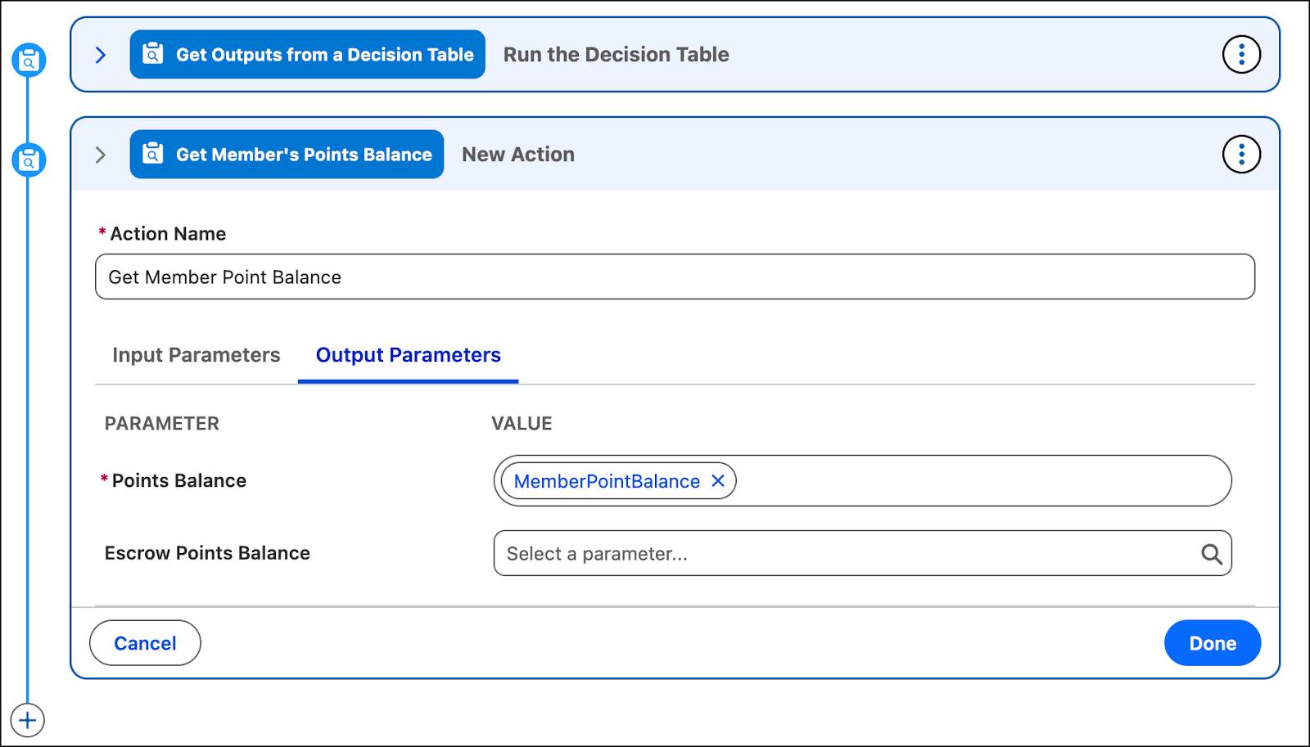Click the icon on Get Member's Points Balance badge

pyautogui.click(x=153, y=154)
